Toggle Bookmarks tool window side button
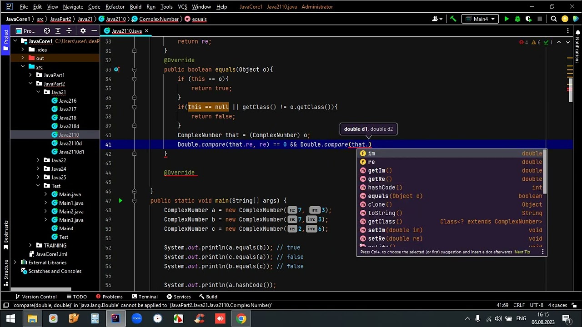The height and width of the screenshot is (327, 582). pos(6,235)
